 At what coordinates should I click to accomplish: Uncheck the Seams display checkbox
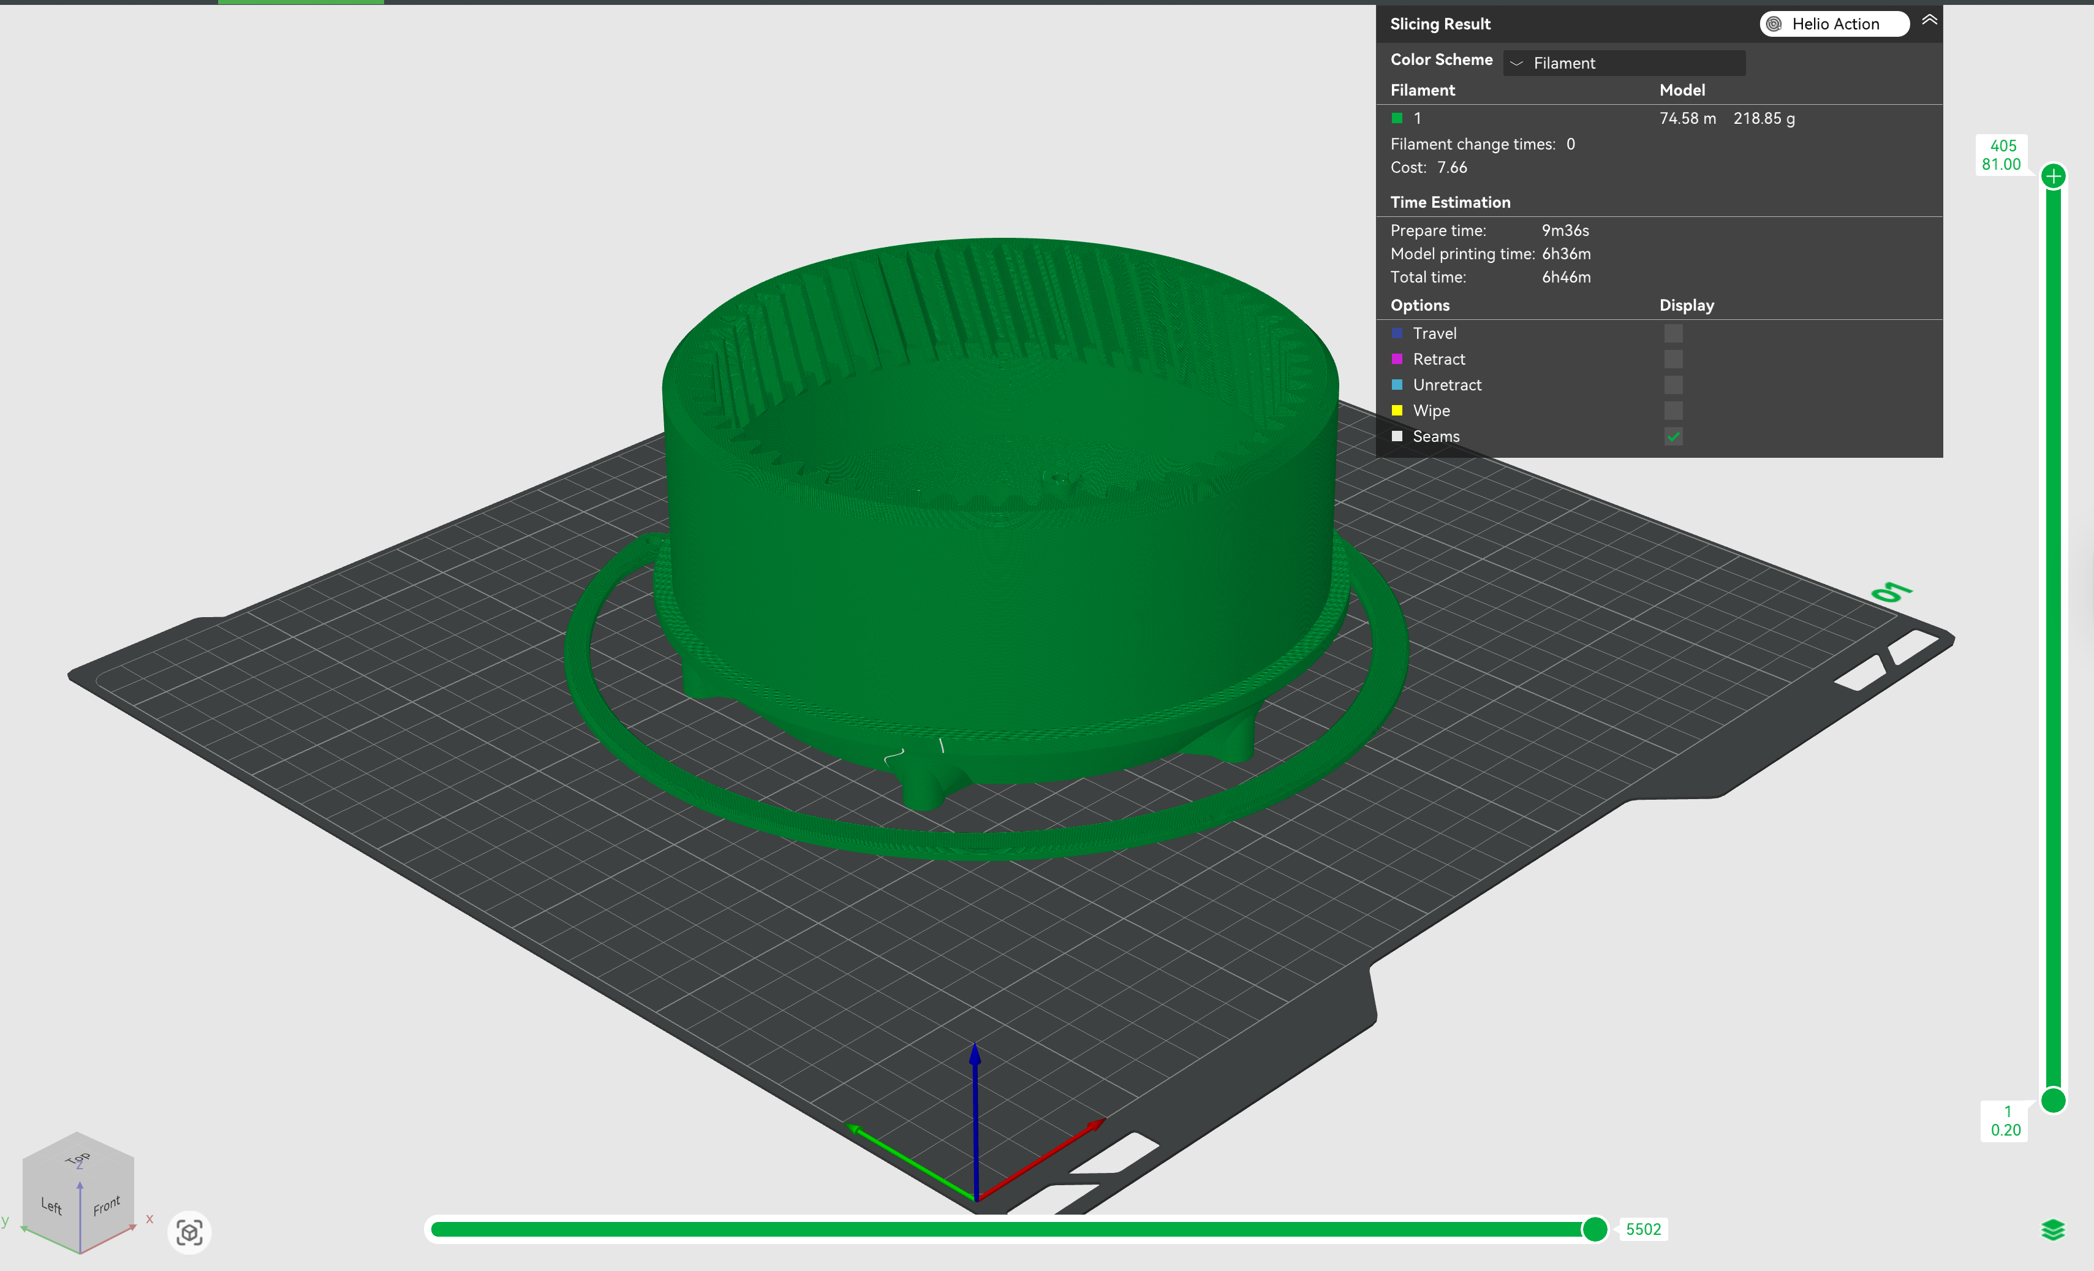[x=1673, y=436]
